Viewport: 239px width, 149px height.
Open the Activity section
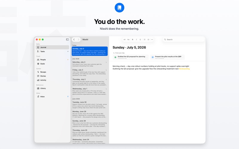coord(53,80)
